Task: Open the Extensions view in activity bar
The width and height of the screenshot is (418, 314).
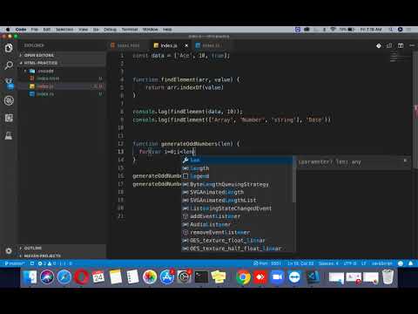Action: coord(9,118)
